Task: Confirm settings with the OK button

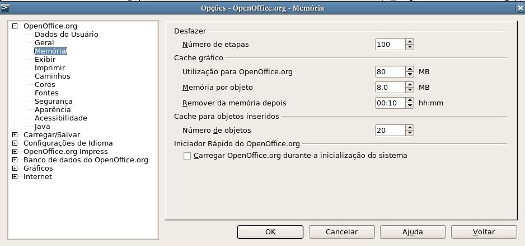Action: coord(270,232)
